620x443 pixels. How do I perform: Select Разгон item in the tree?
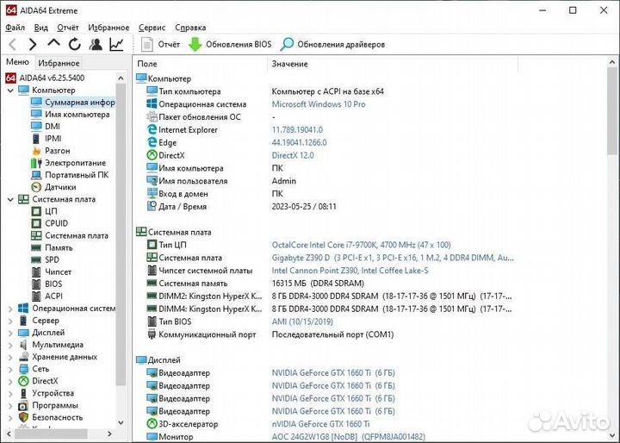click(x=57, y=150)
